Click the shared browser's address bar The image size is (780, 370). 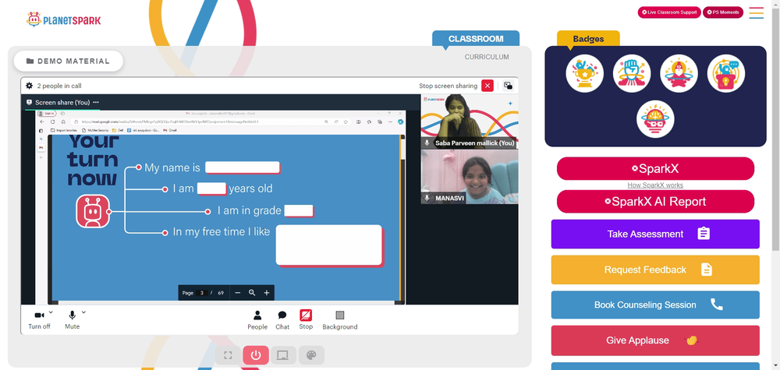click(x=197, y=122)
